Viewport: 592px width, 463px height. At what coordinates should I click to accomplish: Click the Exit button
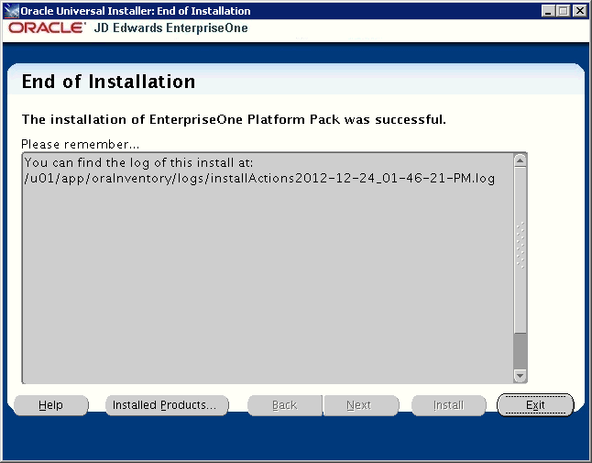pos(535,405)
